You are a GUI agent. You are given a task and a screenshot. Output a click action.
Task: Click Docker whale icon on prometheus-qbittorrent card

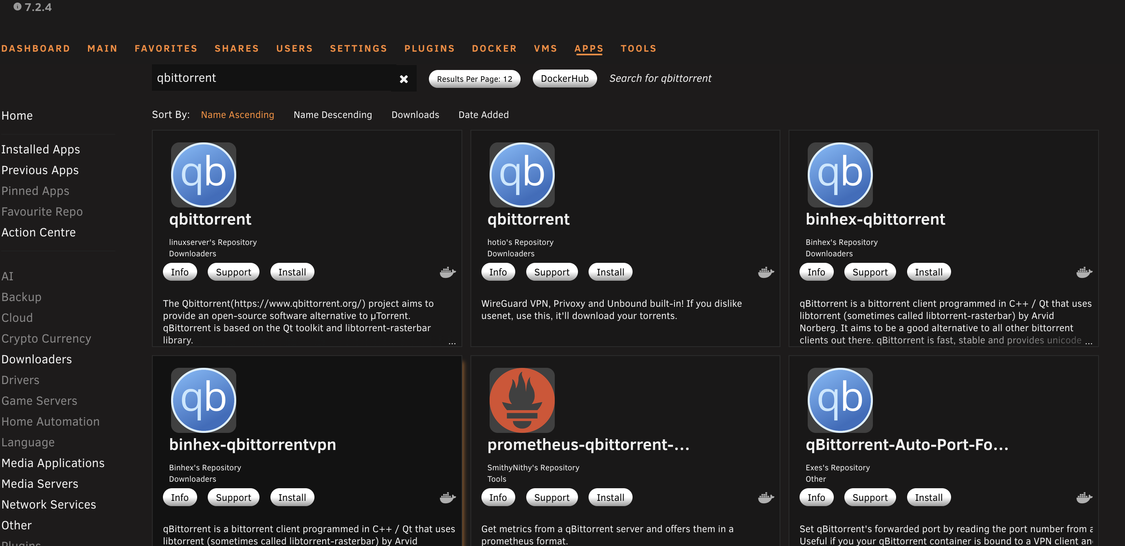766,497
